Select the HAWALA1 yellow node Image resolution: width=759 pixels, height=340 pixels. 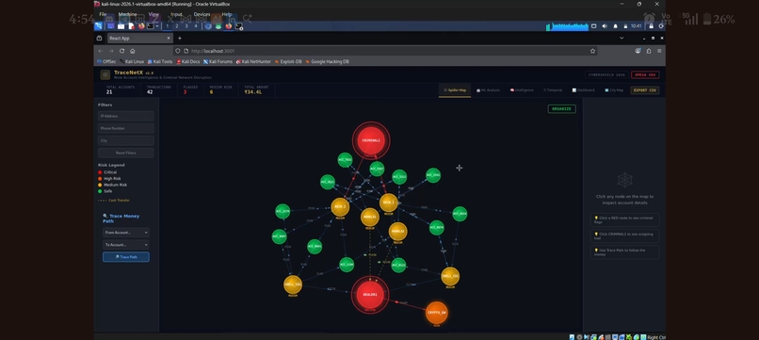tap(370, 217)
